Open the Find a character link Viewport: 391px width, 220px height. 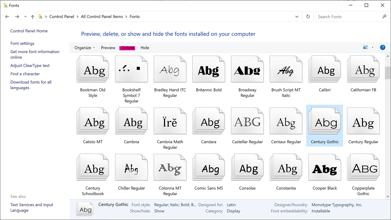[25, 74]
